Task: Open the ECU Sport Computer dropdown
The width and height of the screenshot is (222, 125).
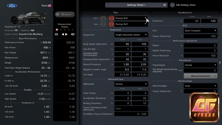Action: 200,31
